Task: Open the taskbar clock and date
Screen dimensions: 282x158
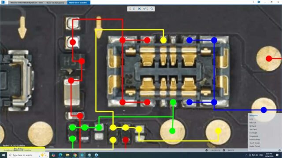Action: [x=269, y=155]
